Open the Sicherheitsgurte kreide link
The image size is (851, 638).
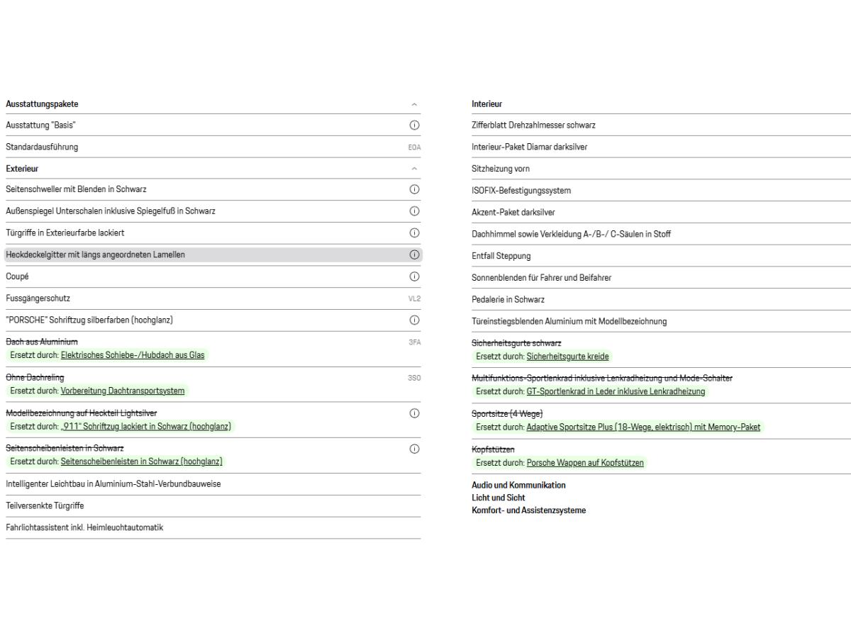(x=568, y=356)
